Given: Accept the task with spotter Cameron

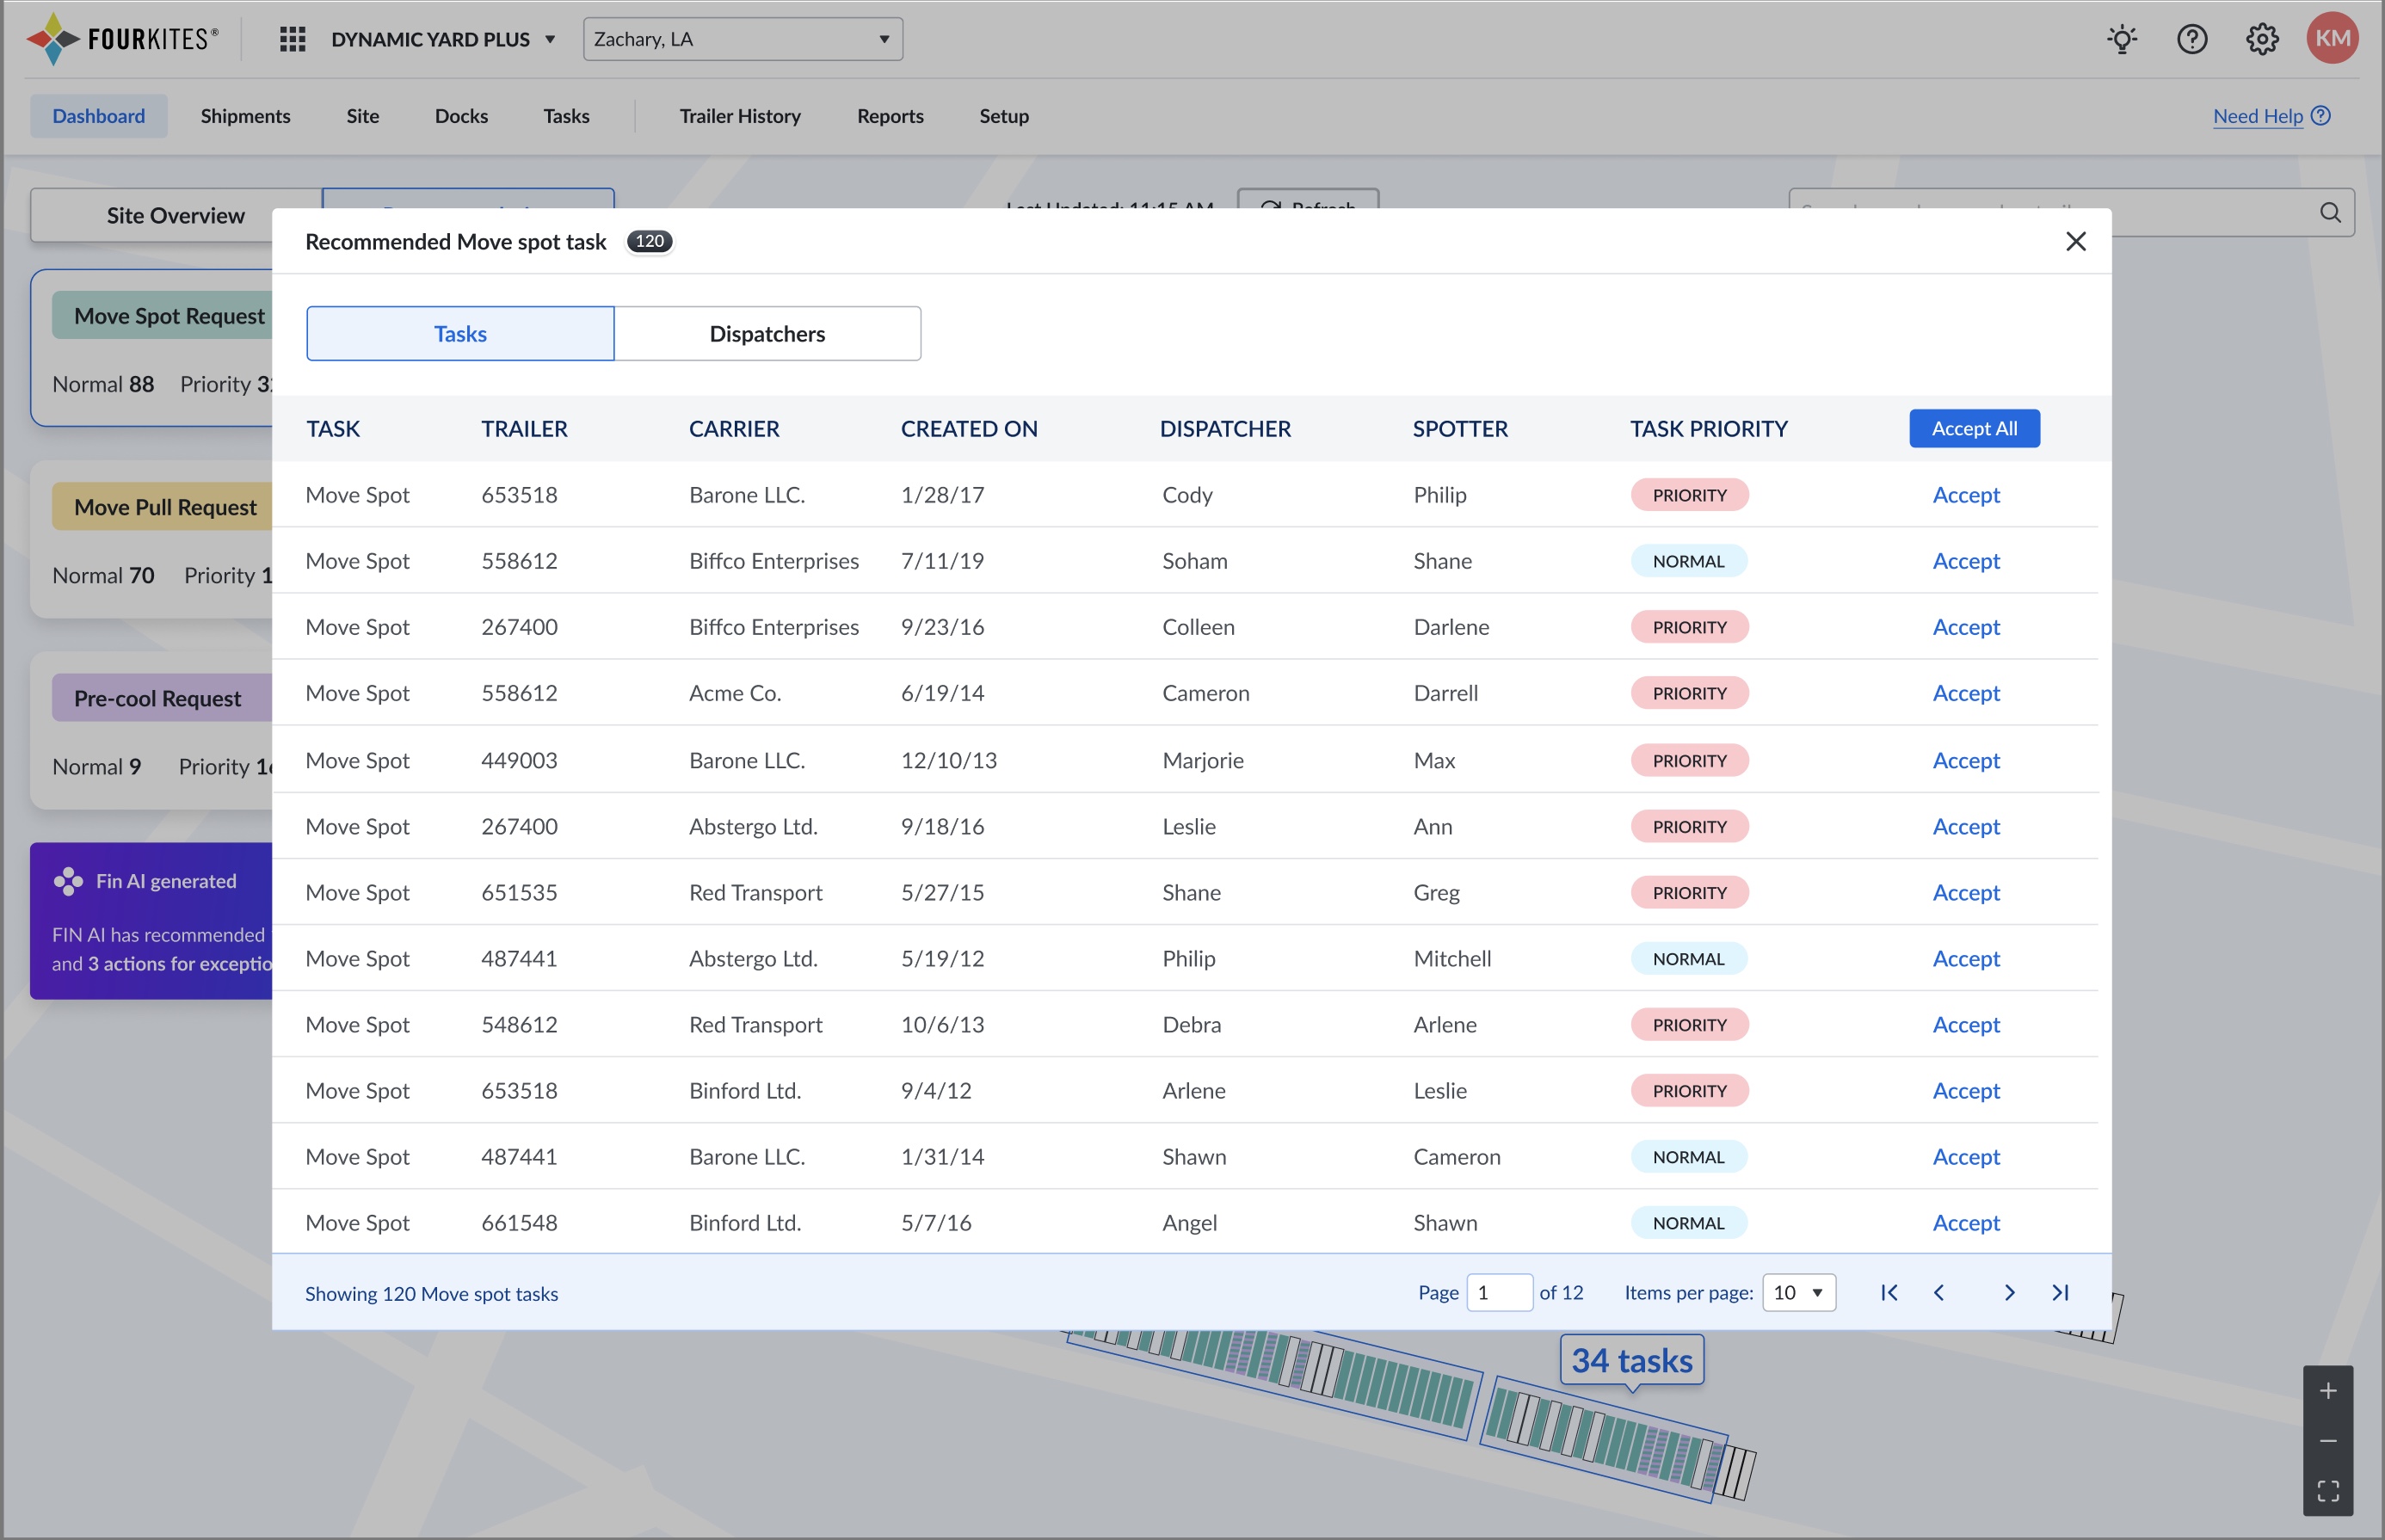Looking at the screenshot, I should [x=1966, y=1156].
